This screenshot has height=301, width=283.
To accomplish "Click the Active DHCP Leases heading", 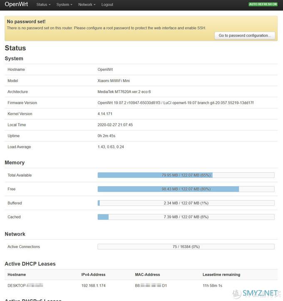I will point(30,264).
